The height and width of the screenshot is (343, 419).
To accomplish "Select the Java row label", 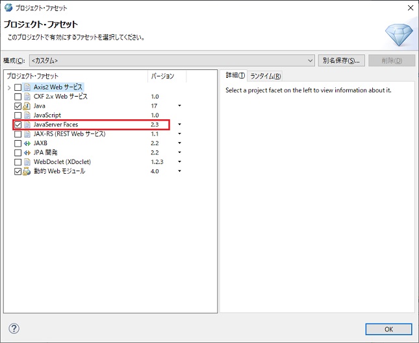I will point(39,106).
